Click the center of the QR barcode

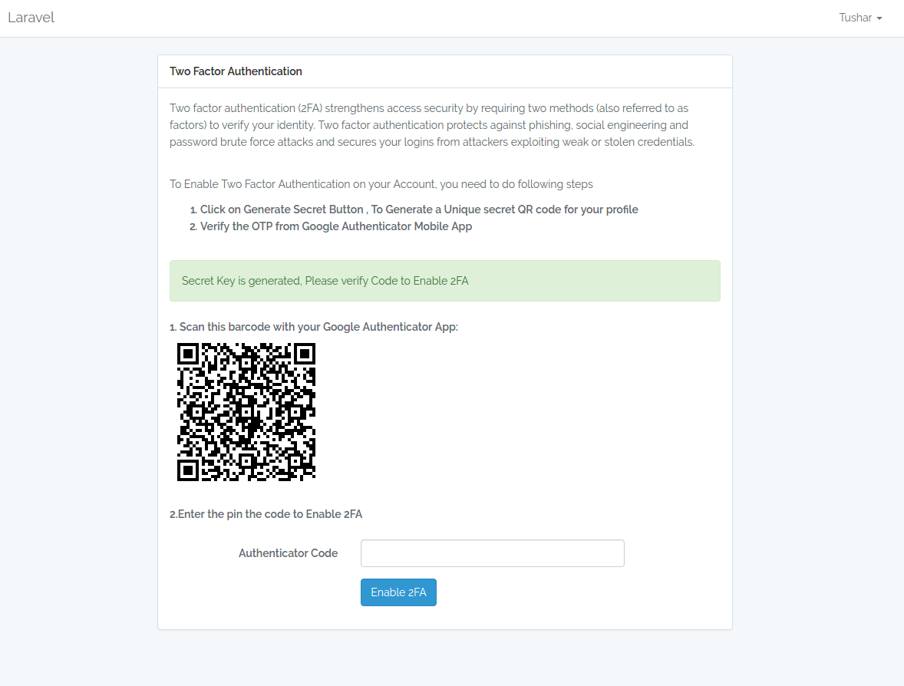(x=246, y=412)
